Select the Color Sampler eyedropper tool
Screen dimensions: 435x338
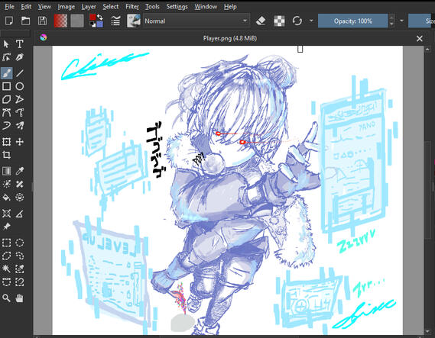(19, 171)
